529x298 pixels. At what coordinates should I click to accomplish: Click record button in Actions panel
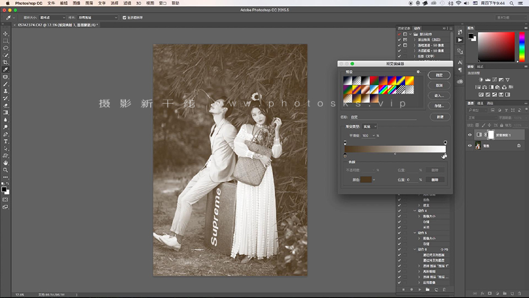point(411,290)
